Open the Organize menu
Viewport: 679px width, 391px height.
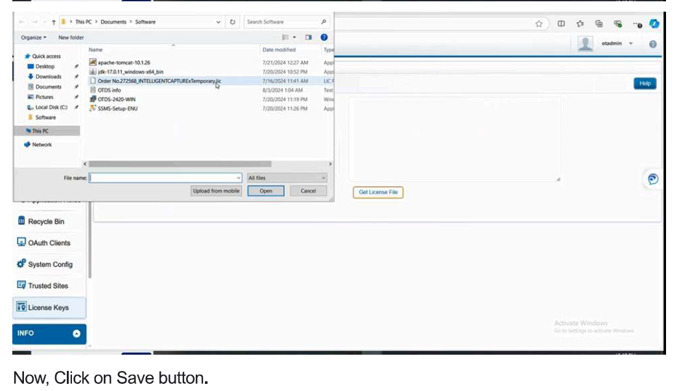[34, 38]
